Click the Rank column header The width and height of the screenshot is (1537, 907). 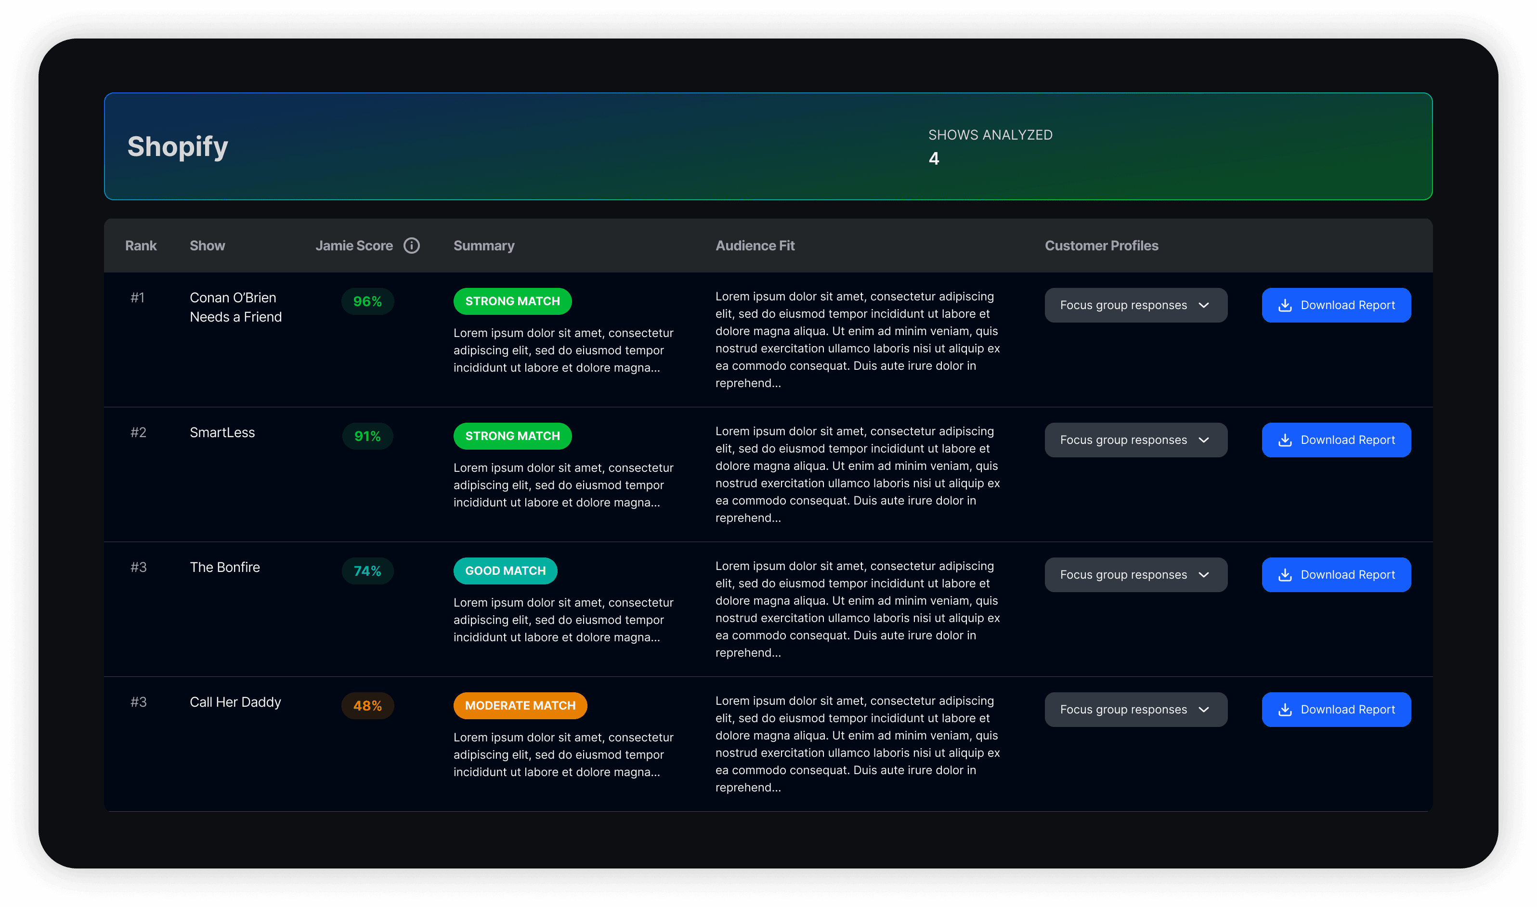pos(141,246)
